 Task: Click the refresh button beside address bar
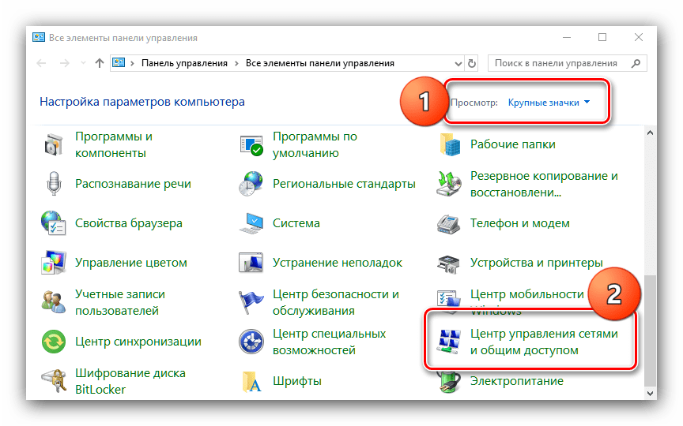[472, 63]
